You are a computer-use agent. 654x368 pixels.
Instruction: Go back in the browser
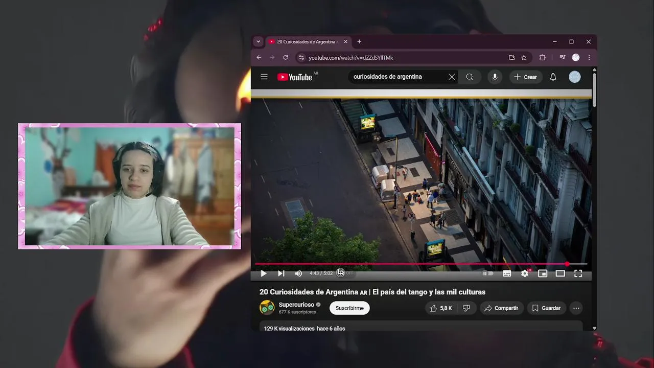(x=259, y=58)
